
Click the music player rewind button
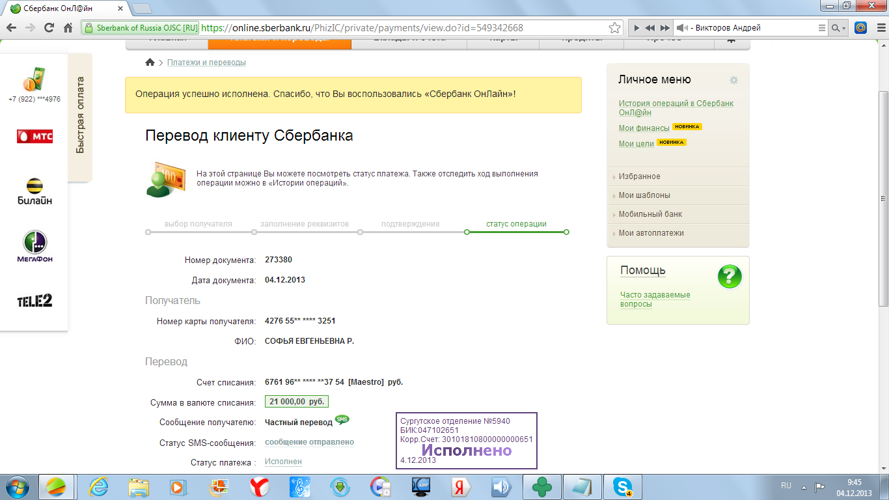(x=650, y=28)
